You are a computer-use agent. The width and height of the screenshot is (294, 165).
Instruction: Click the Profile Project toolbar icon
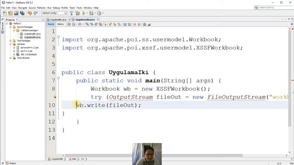[99, 13]
